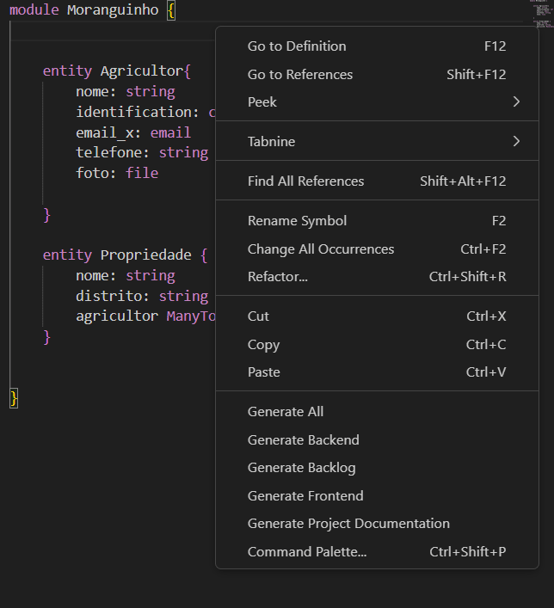
Task: Choose Copy from context menu
Action: [377, 344]
